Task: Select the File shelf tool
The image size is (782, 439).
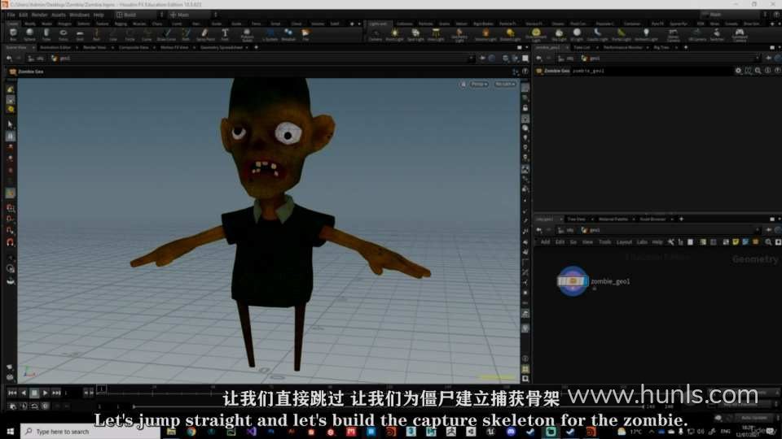Action: [305, 34]
